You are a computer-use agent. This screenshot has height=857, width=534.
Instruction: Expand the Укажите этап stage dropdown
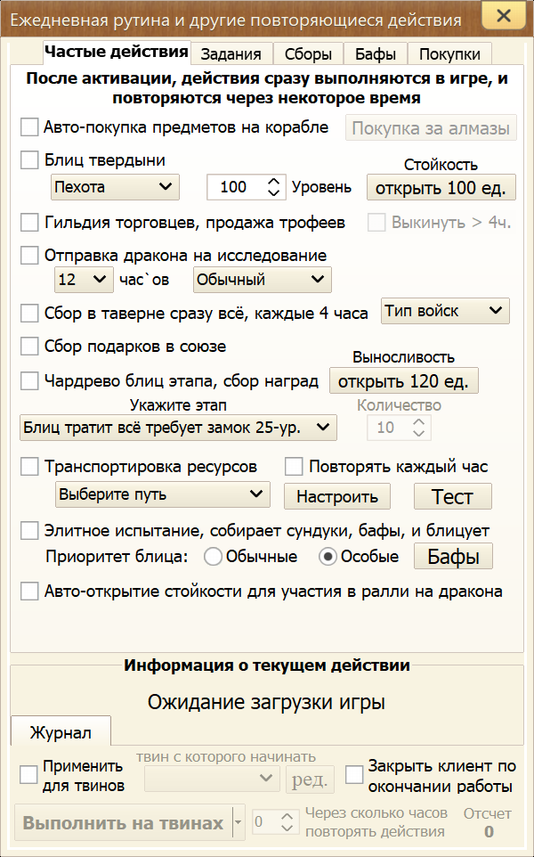[x=179, y=428]
